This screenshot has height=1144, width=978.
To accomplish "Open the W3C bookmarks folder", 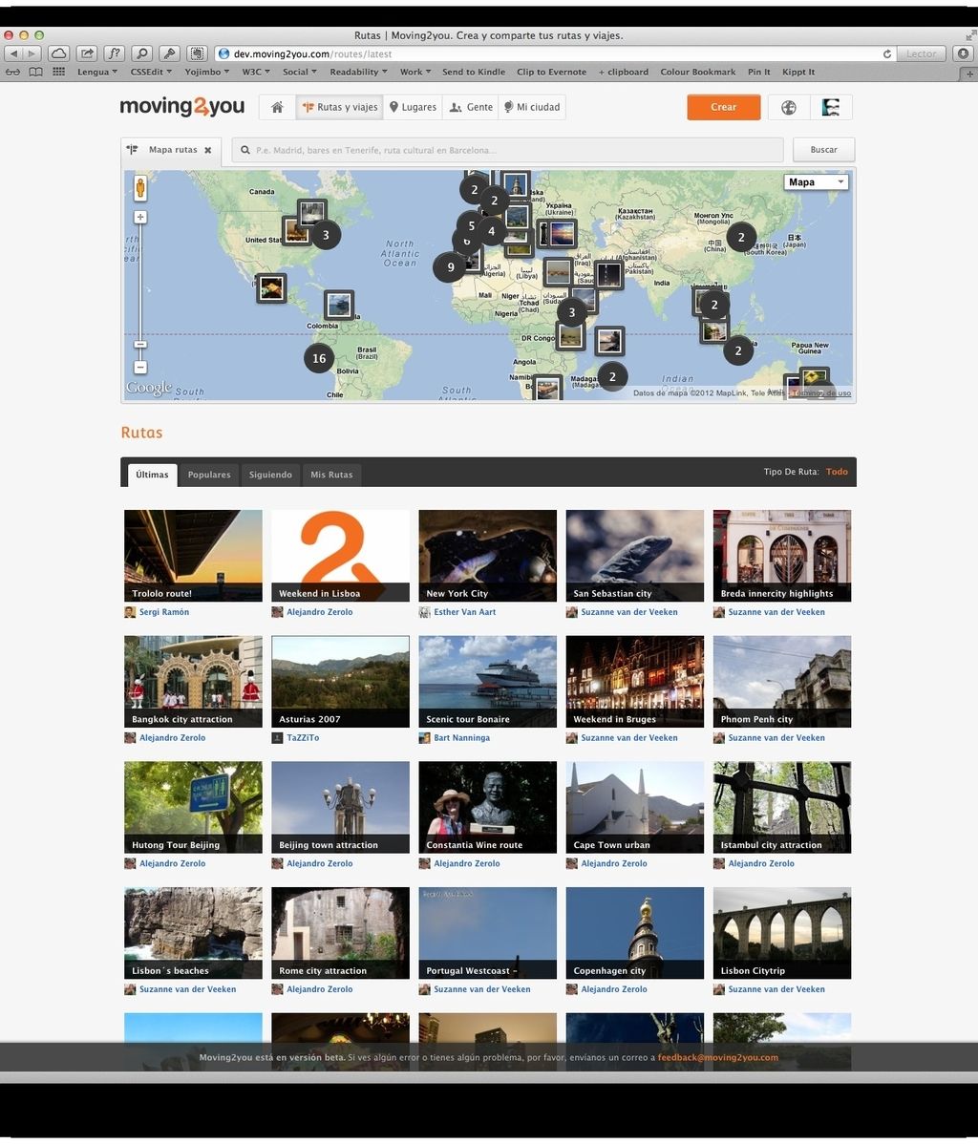I will [255, 73].
